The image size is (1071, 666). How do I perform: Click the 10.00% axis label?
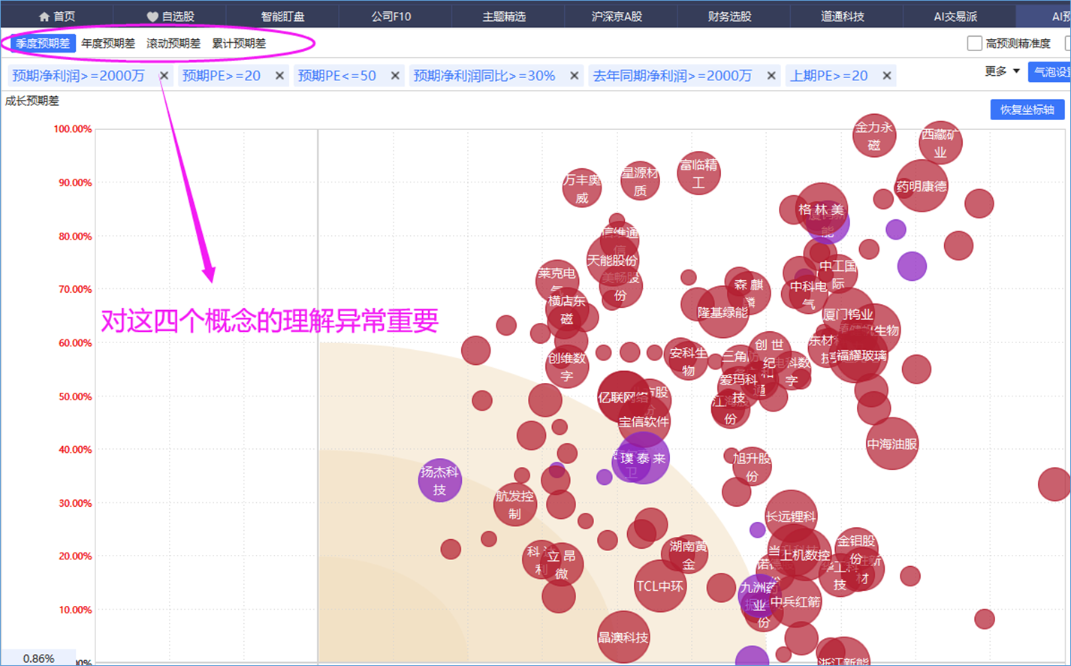coord(75,610)
